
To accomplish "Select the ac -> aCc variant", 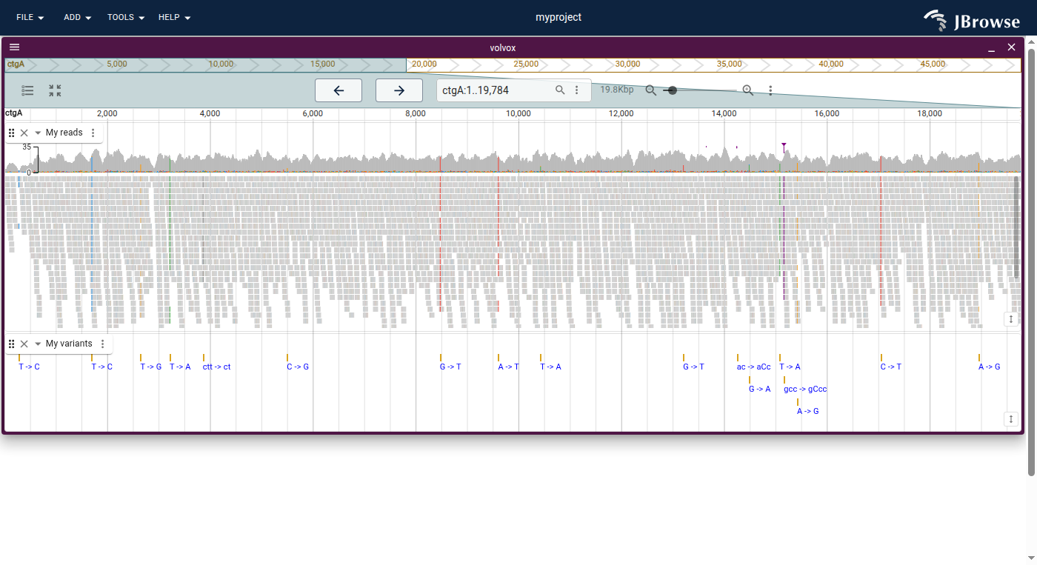I will (x=754, y=367).
